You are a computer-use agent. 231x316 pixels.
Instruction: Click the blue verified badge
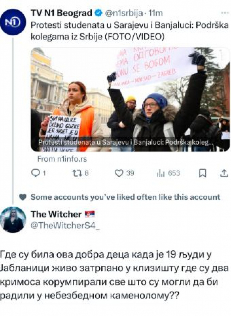tap(98, 13)
